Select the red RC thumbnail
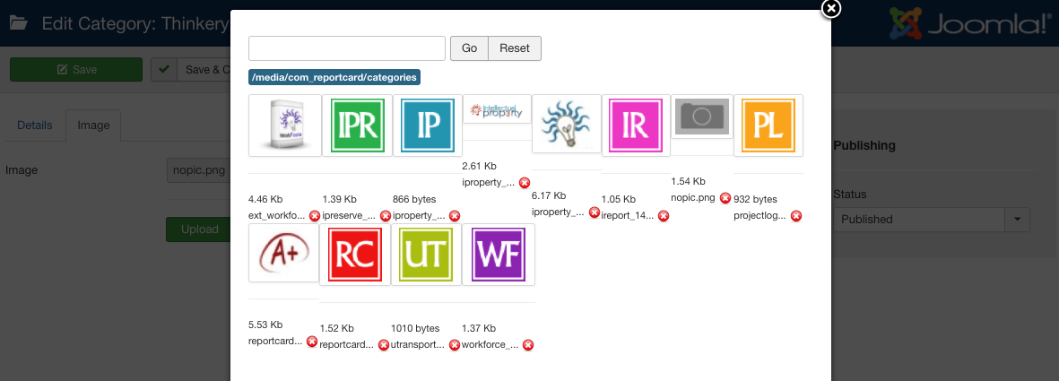Screen dimensions: 1059x381 point(355,255)
